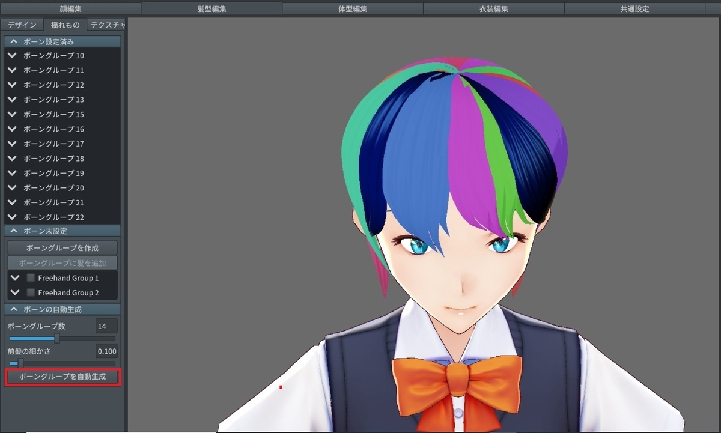Expand ボーングループ 12 chevron
721x433 pixels.
pos(12,85)
